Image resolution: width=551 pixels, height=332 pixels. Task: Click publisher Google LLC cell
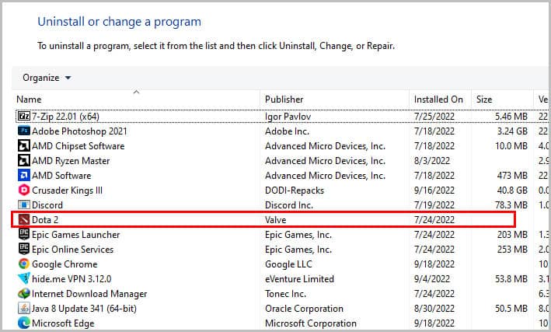(x=288, y=264)
